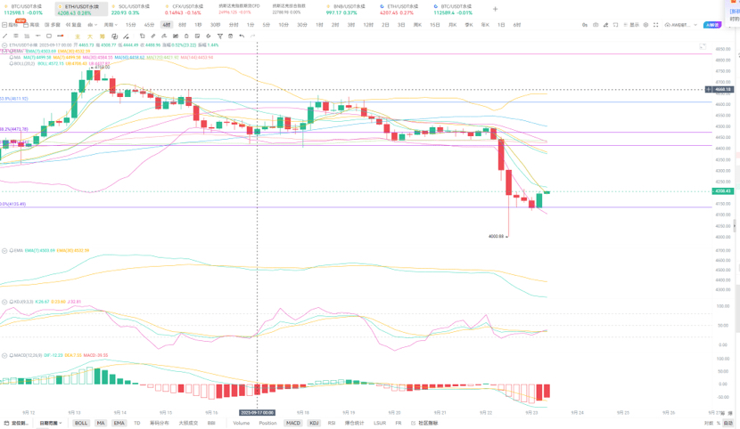Switch to the SOL/USDT perpetual tab
Viewport: 740px width, 429px height.
pyautogui.click(x=129, y=9)
